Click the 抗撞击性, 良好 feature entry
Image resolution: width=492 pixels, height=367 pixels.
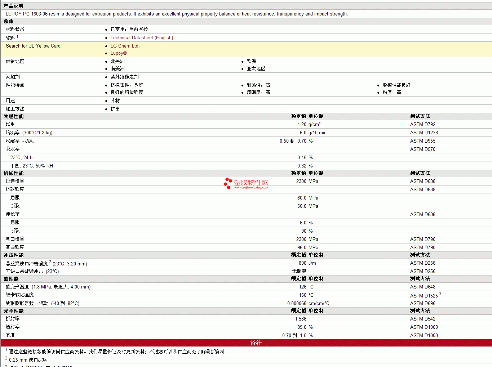(127, 85)
